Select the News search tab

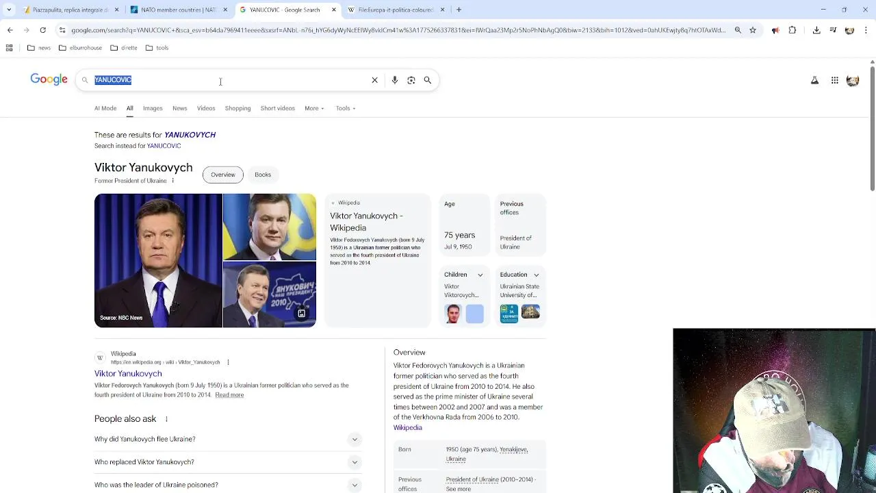180,108
